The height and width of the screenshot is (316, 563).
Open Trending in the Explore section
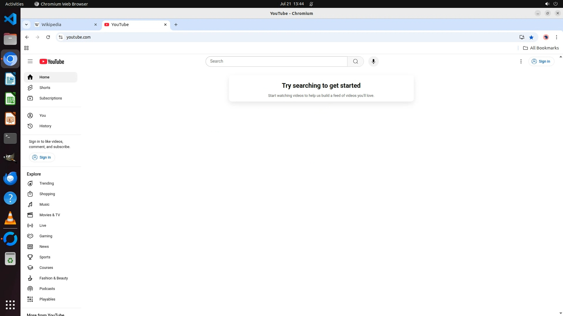coord(46,183)
